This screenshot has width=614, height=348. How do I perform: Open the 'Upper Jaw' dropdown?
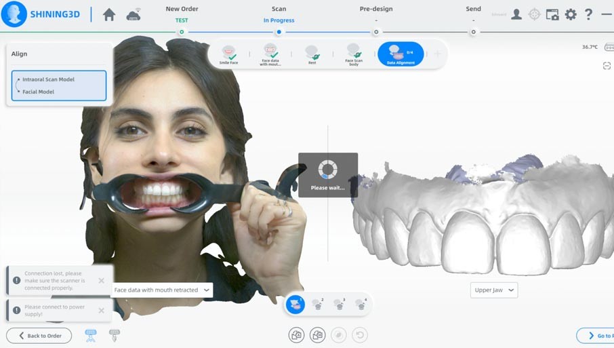[494, 290]
